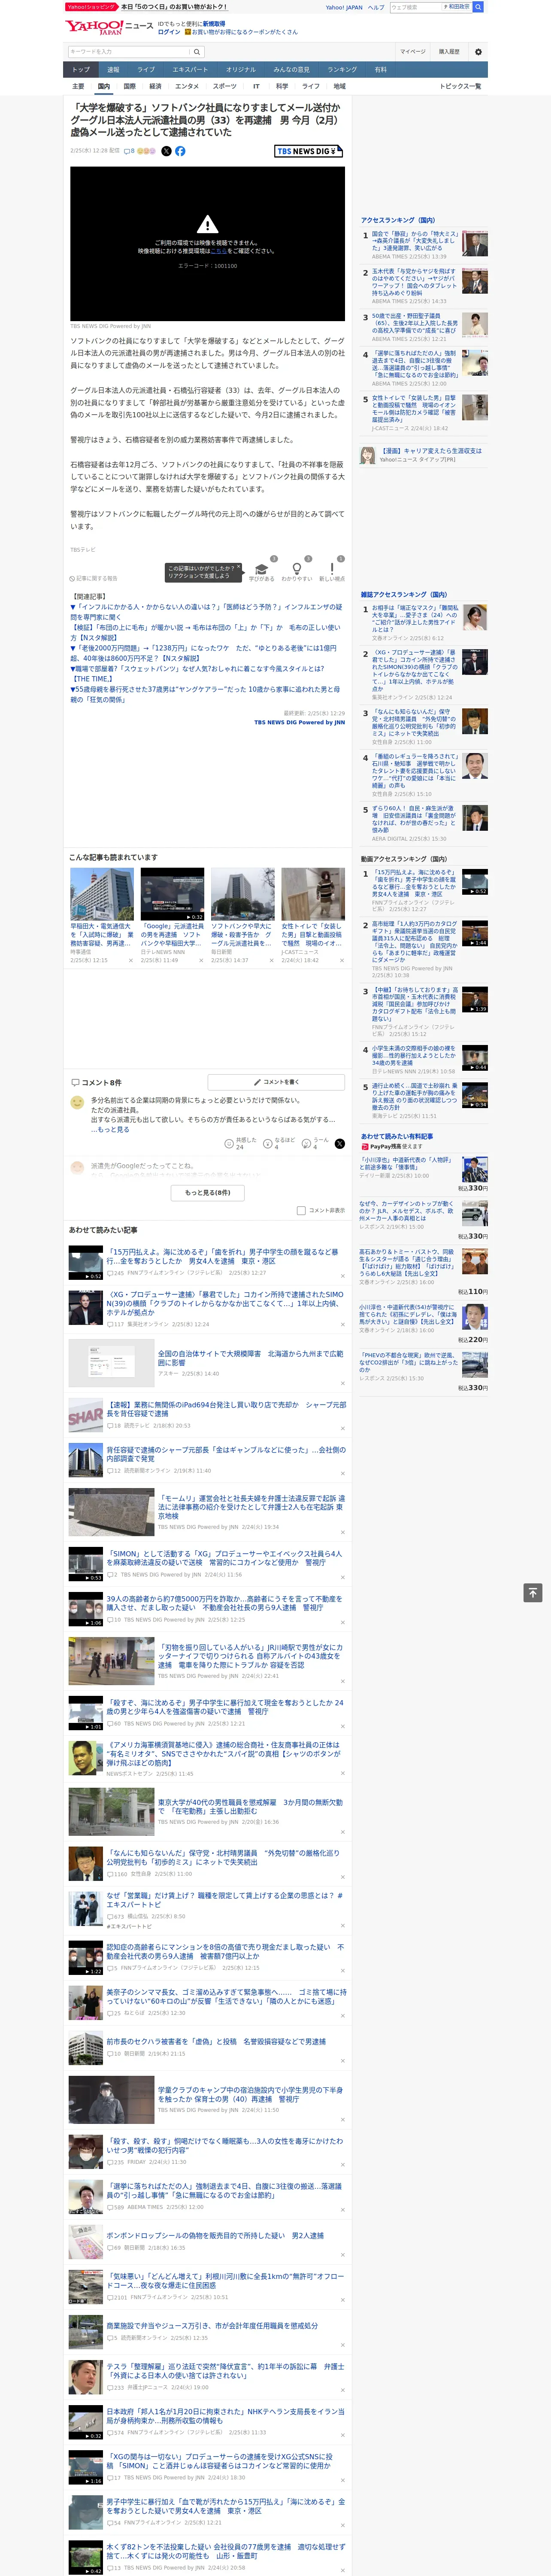Click ログイン link in header

pyautogui.click(x=169, y=32)
